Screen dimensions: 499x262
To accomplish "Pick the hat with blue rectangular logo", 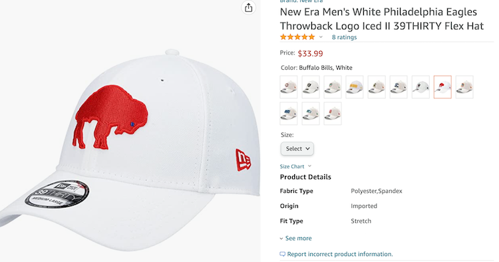I will [x=288, y=113].
